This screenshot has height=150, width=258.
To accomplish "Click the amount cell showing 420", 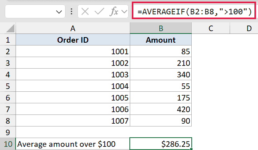I will coord(161,109).
